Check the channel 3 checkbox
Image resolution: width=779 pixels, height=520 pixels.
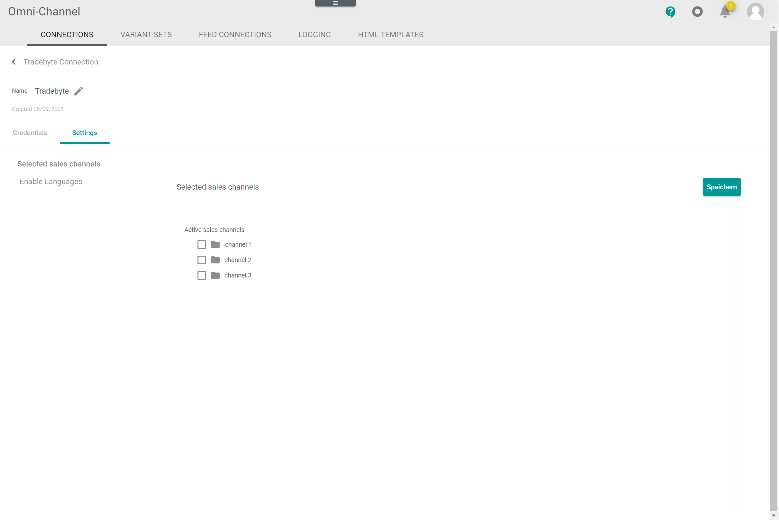click(201, 276)
